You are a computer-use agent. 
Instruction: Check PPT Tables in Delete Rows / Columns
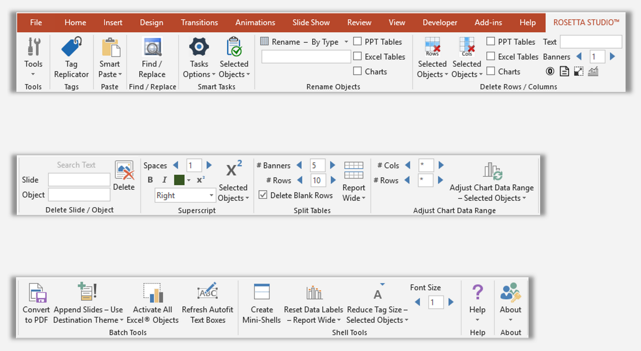click(x=491, y=41)
